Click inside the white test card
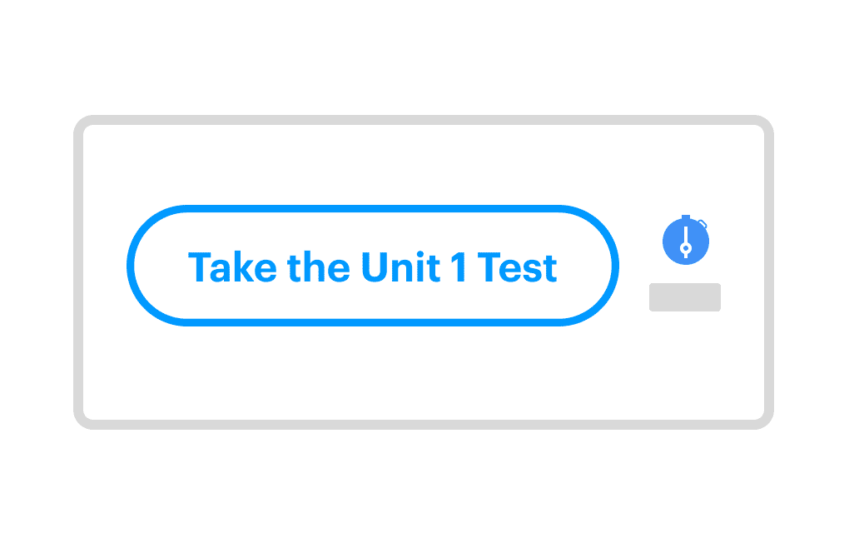 (424, 375)
